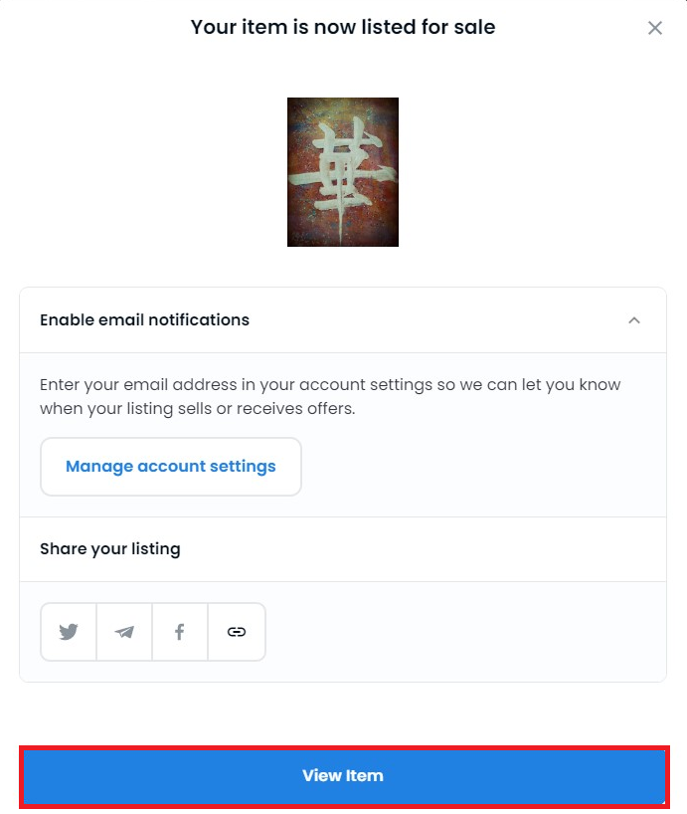The height and width of the screenshot is (814, 687).
Task: Click the dialog title text
Action: point(343,27)
